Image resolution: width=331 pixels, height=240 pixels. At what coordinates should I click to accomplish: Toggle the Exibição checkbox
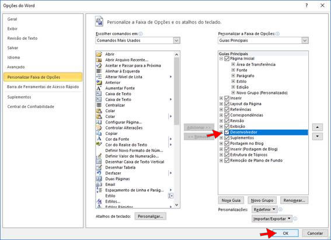[227, 127]
